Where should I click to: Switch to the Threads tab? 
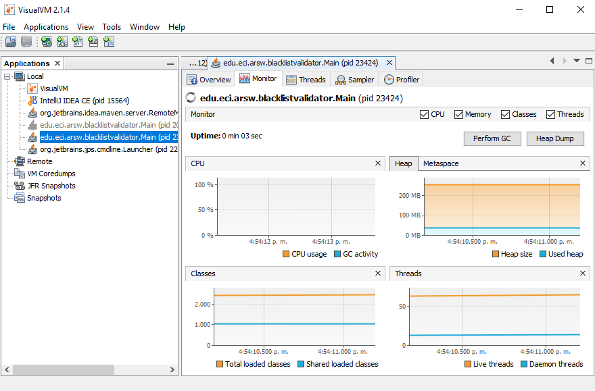coord(306,79)
